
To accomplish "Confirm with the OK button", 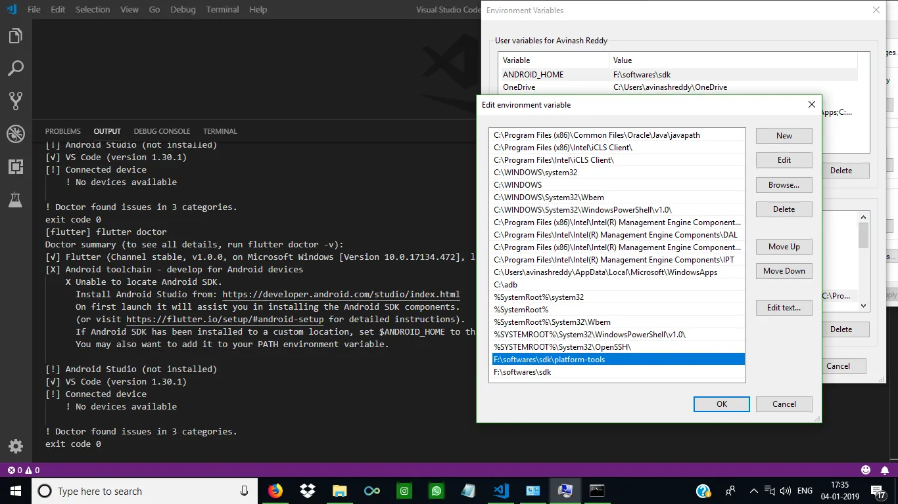I will [722, 404].
